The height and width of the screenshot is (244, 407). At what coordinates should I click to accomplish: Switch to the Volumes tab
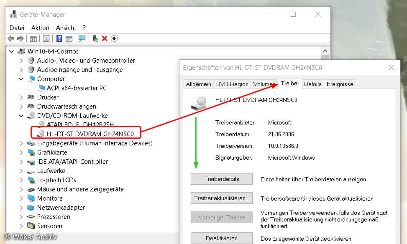tap(264, 84)
